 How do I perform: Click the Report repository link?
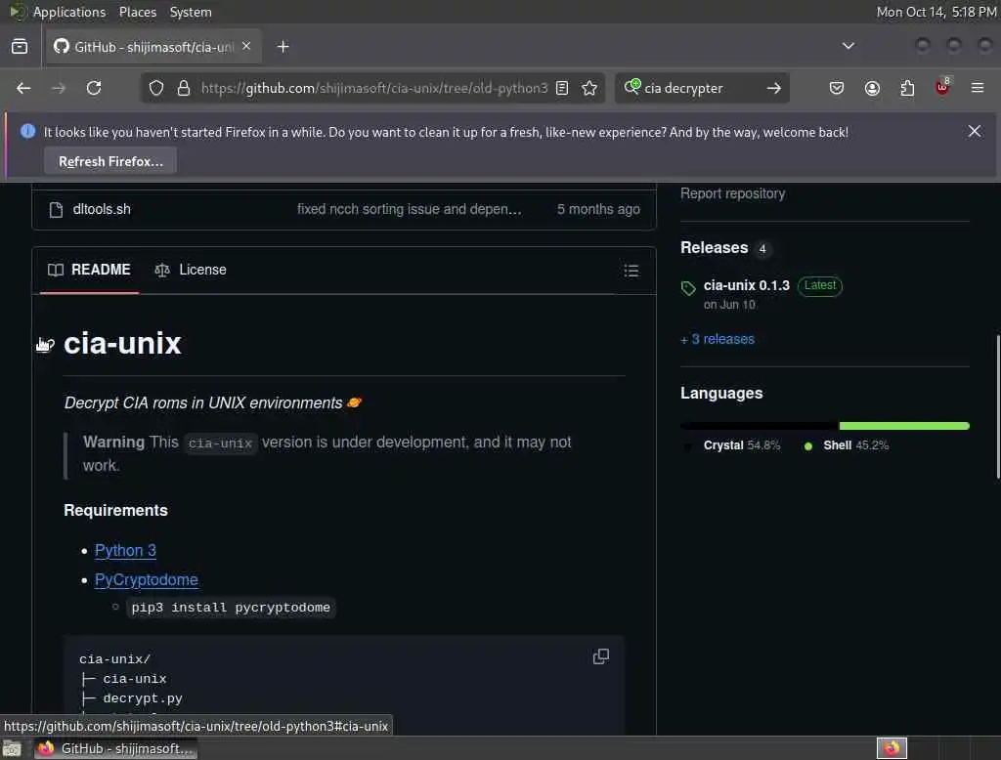click(732, 193)
